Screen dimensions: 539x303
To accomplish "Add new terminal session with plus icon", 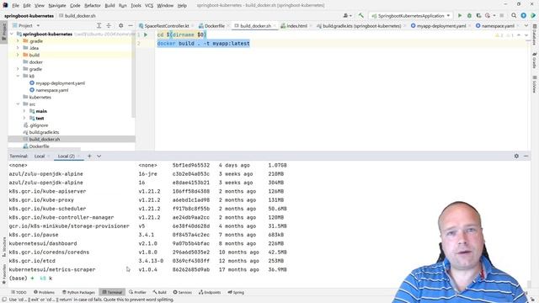I will pyautogui.click(x=89, y=156).
